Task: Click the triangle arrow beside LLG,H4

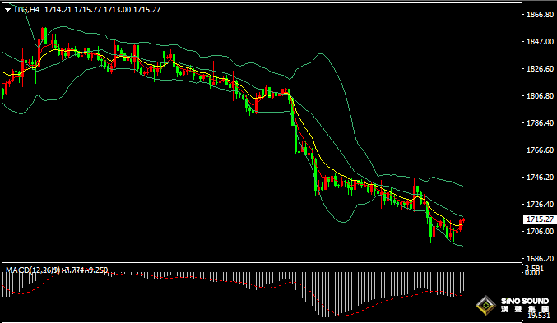Action: [7, 10]
